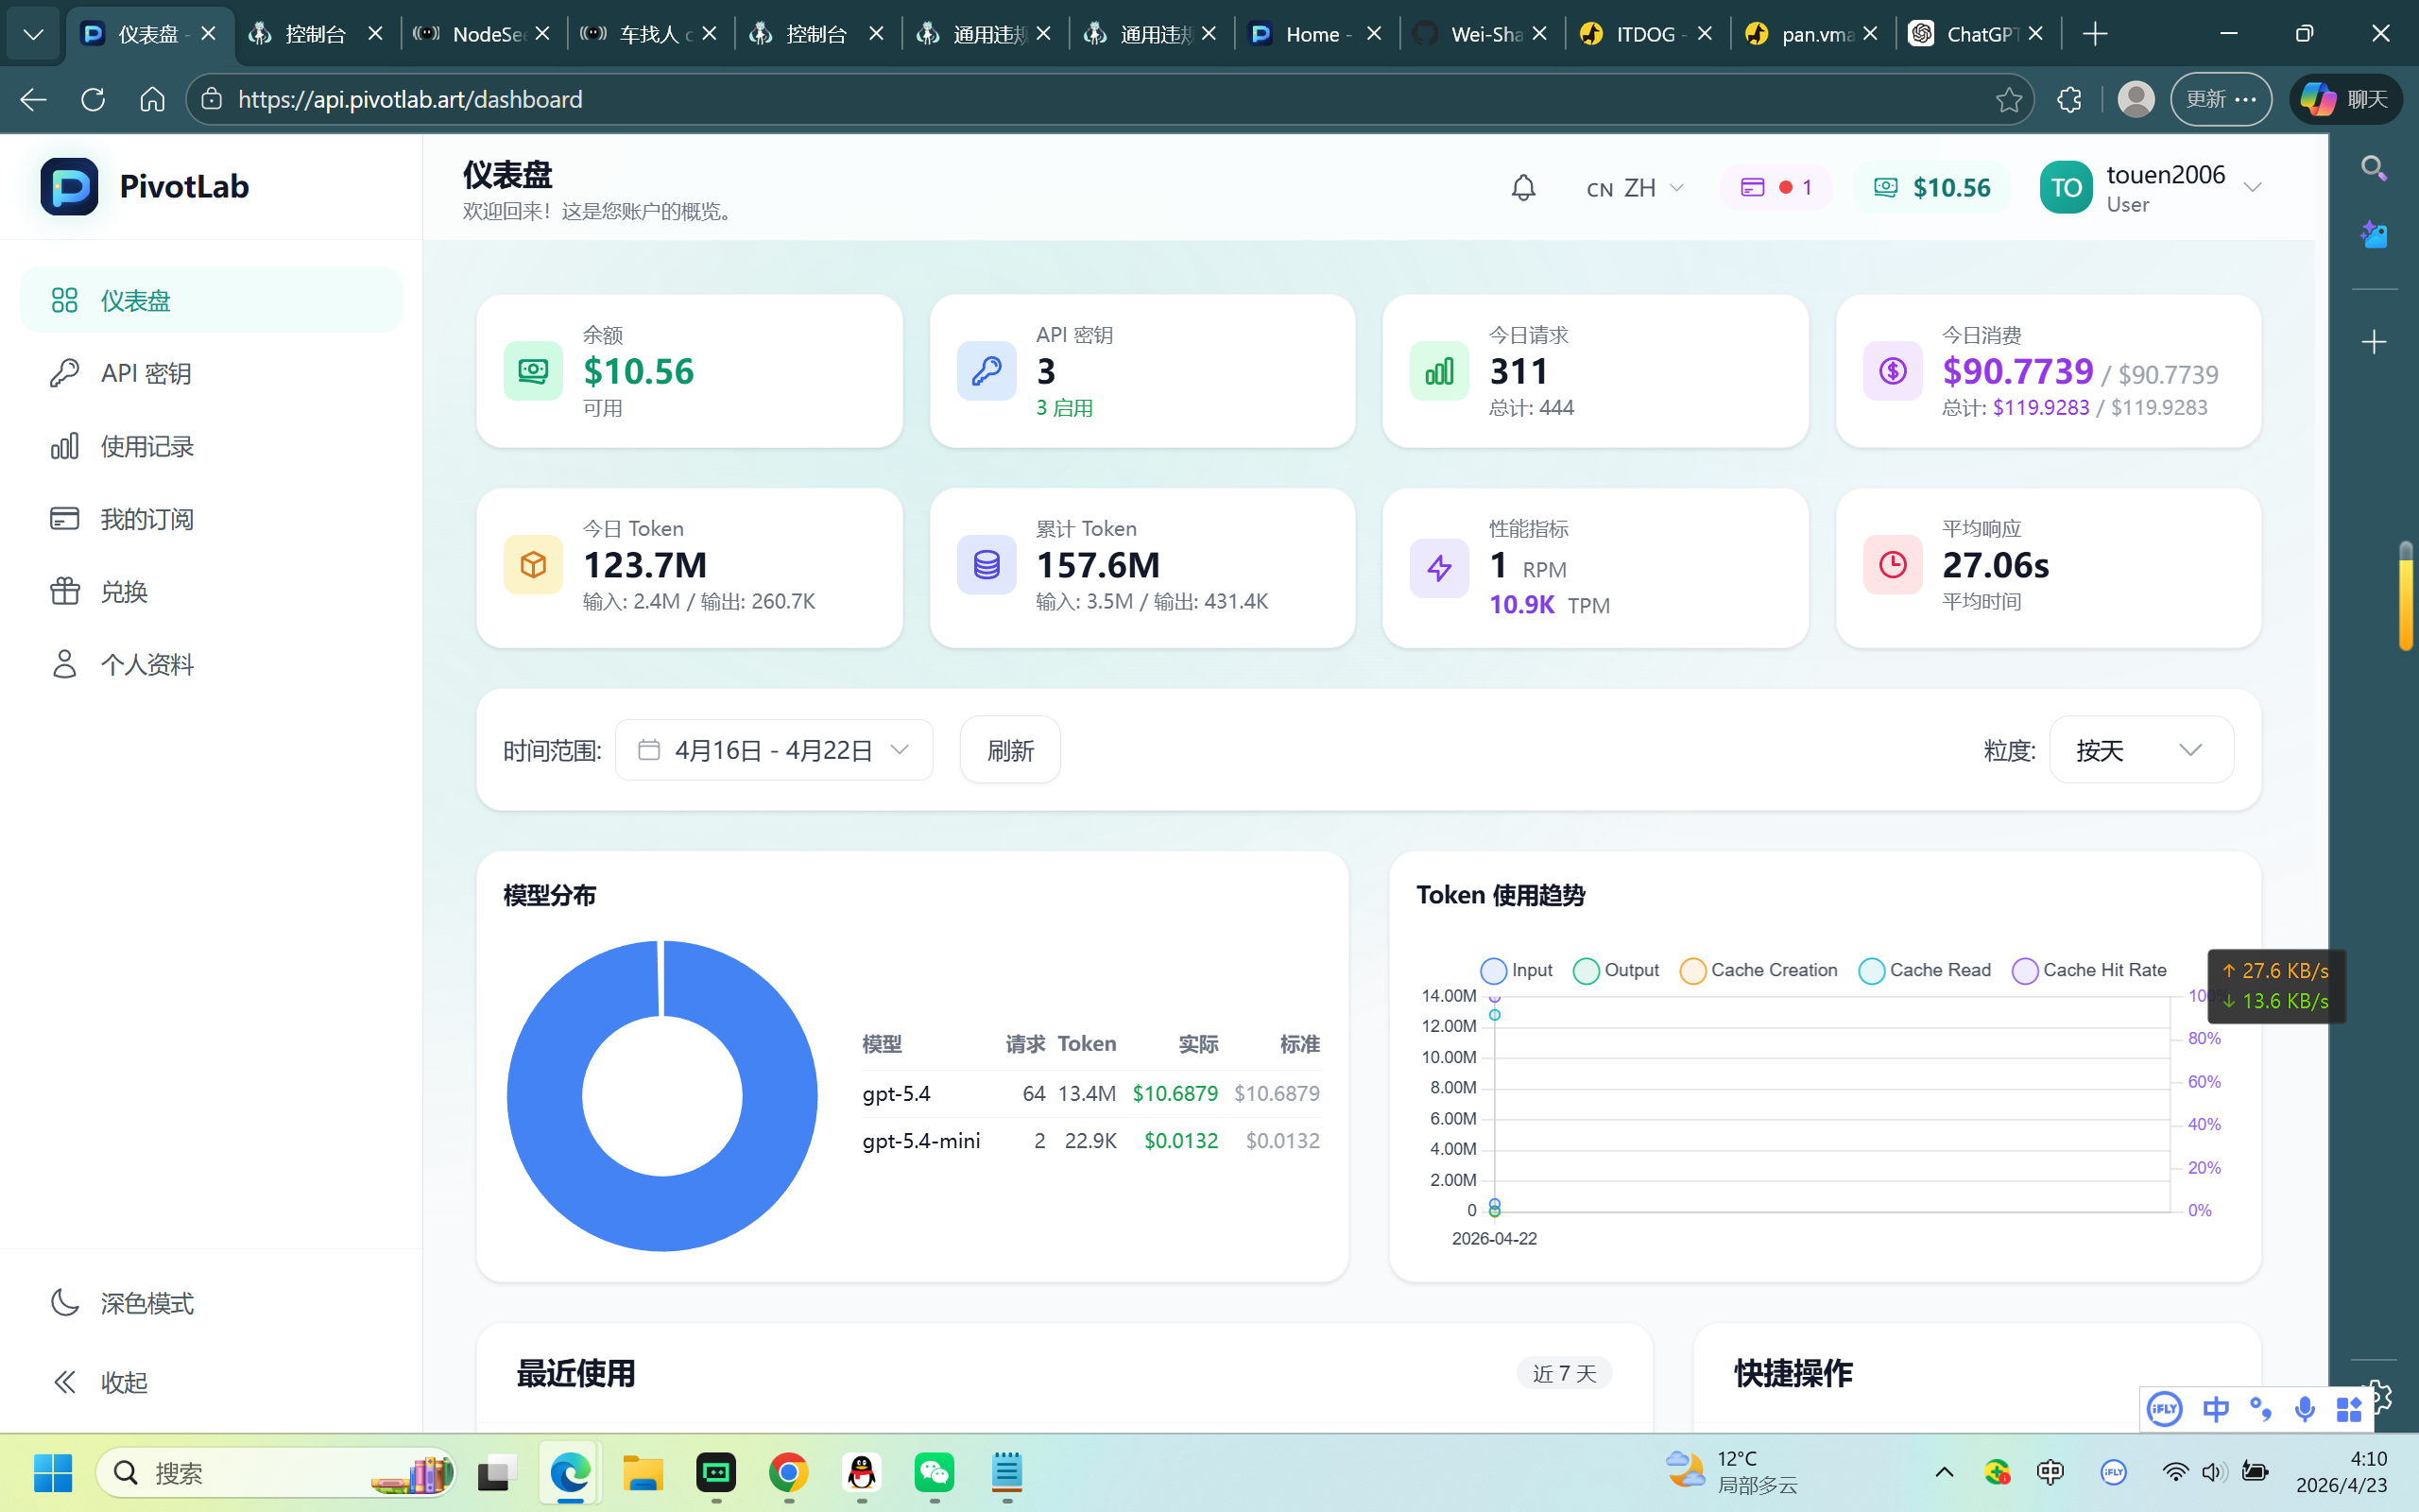Go back with browser back arrow
This screenshot has width=2419, height=1512.
pyautogui.click(x=33, y=99)
